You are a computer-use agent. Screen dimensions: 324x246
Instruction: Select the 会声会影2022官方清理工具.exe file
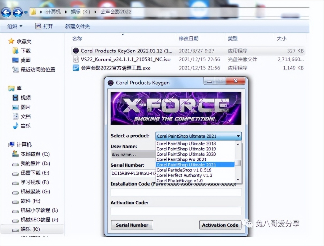[x=188, y=68]
